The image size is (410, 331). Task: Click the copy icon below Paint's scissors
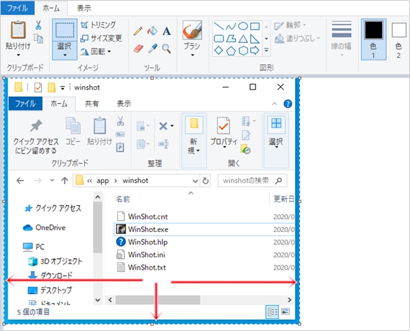point(39,39)
